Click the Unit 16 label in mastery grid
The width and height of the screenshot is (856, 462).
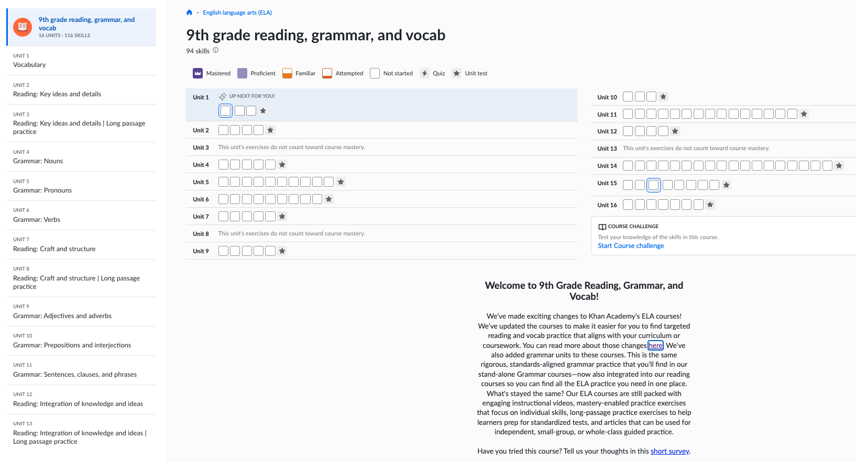coord(607,205)
